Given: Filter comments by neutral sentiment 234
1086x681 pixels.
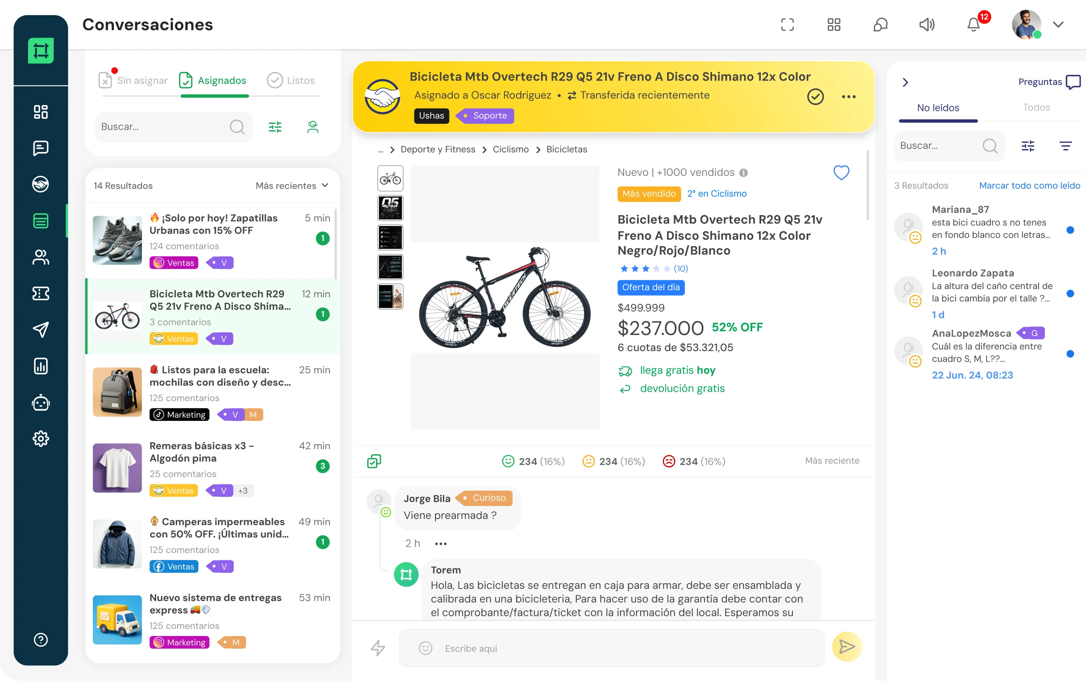Looking at the screenshot, I should 613,461.
